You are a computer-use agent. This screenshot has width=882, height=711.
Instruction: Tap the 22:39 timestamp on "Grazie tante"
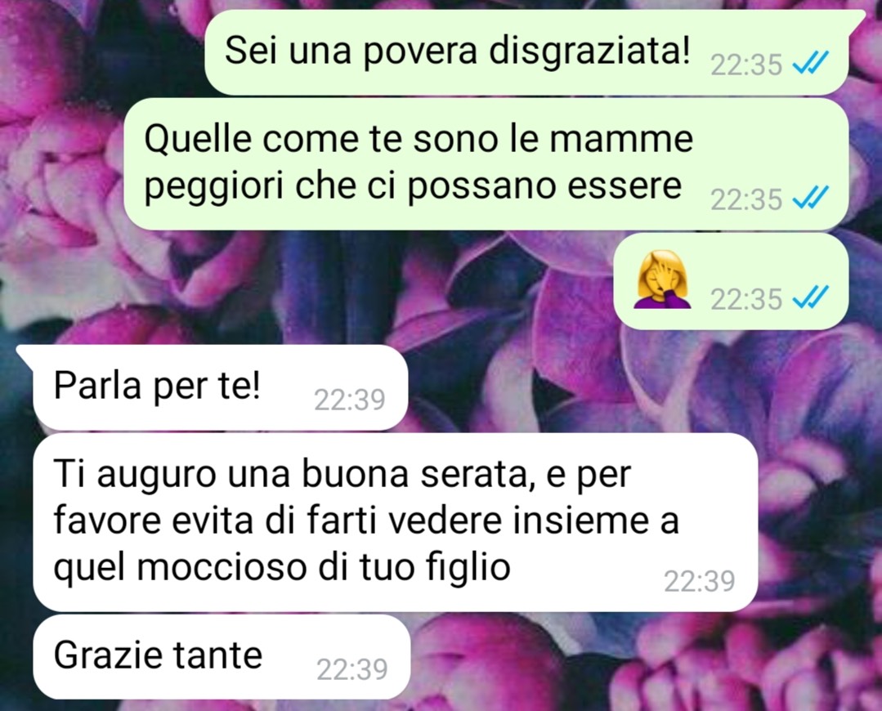pyautogui.click(x=352, y=669)
